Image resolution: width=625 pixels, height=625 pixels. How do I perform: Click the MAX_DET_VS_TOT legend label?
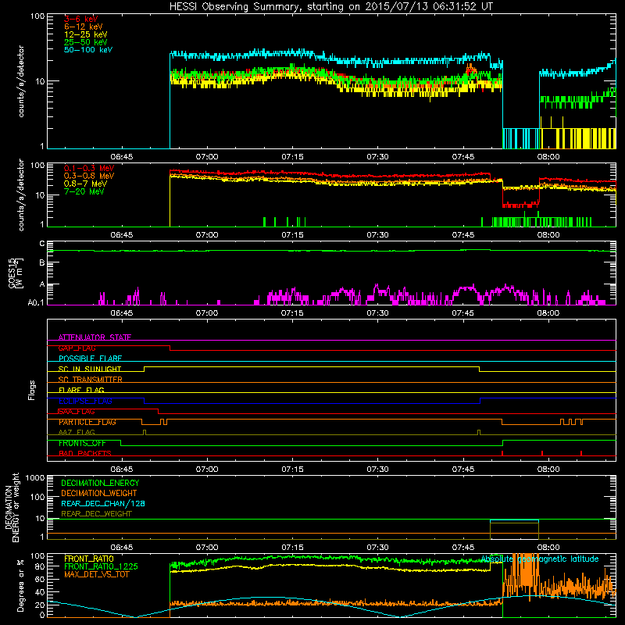(x=97, y=574)
